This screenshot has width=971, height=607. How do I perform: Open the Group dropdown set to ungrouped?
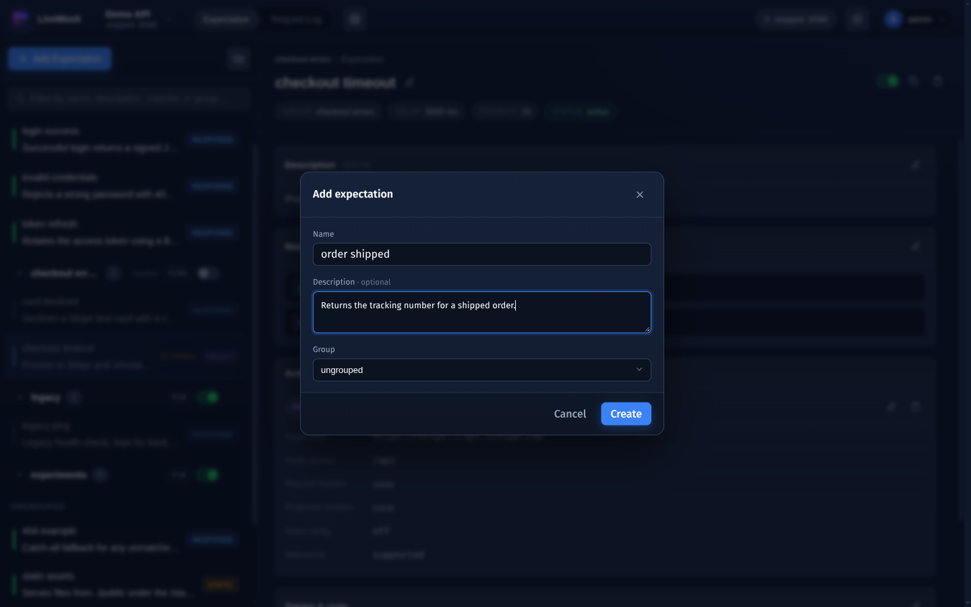(481, 370)
